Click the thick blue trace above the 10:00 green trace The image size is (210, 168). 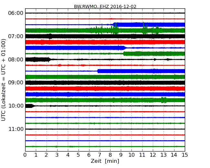click(x=105, y=94)
